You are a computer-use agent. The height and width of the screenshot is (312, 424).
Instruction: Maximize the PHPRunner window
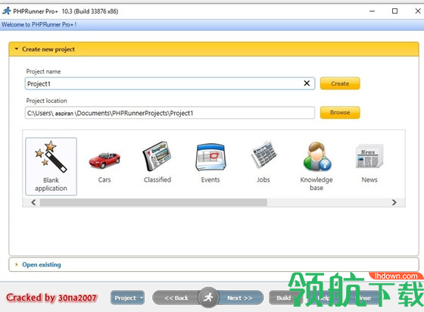[x=394, y=11]
